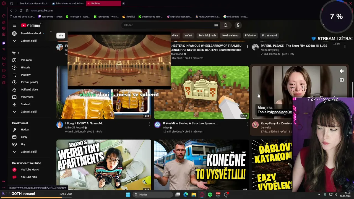This screenshot has width=354, height=199.
Task: Open options menu for PAPERS, PLEASE video
Action: 345,46
